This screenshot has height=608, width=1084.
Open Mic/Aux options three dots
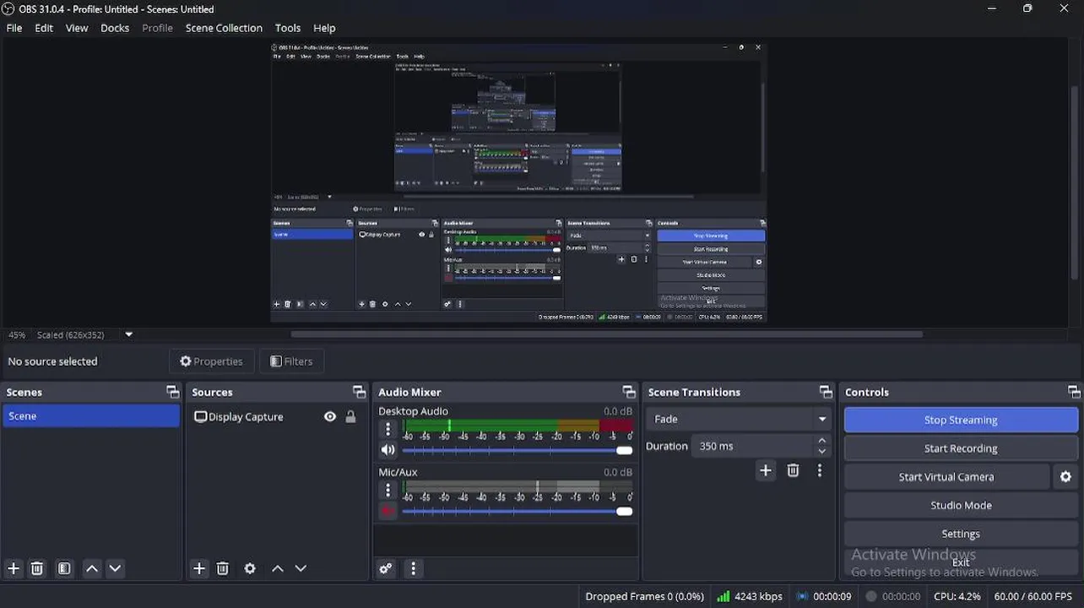tap(388, 490)
